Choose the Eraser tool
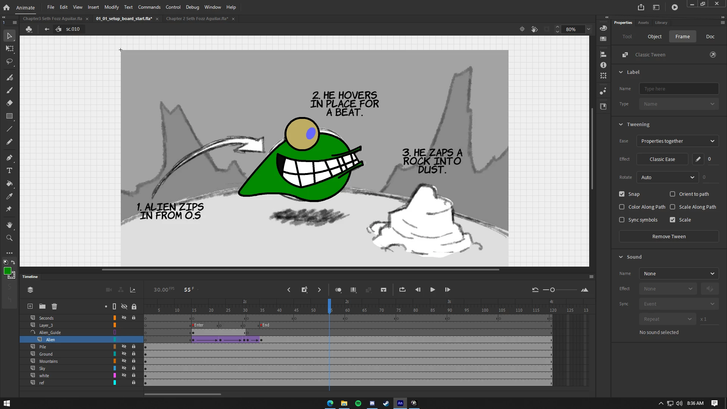This screenshot has height=409, width=727. [9, 103]
